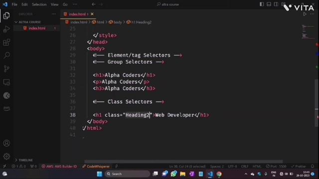Click the Go Forward navigation arrow
319x179 pixels.
(x=101, y=4)
